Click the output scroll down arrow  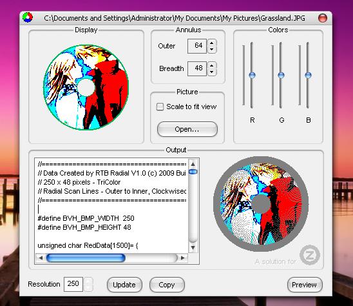pos(193,247)
